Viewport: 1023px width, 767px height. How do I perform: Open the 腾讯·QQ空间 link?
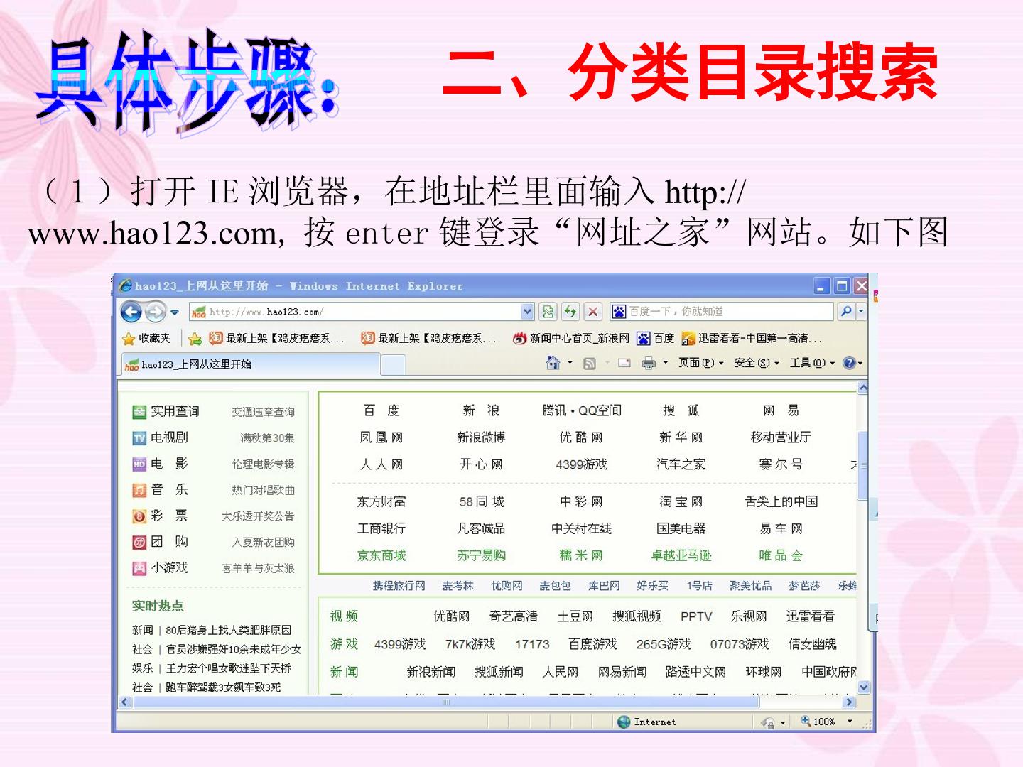582,410
